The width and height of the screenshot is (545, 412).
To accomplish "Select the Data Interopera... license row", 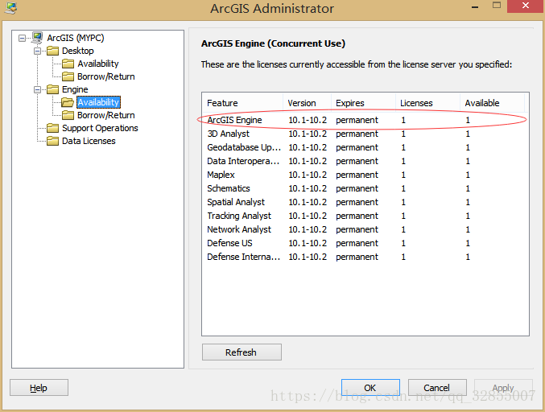I will coord(365,161).
